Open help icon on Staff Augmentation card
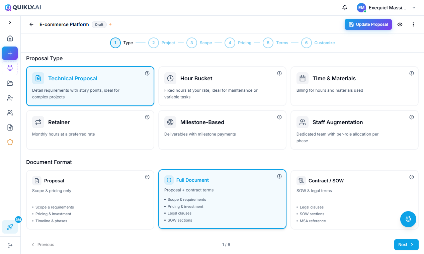Viewport: 424px width, 254px height. [x=412, y=117]
